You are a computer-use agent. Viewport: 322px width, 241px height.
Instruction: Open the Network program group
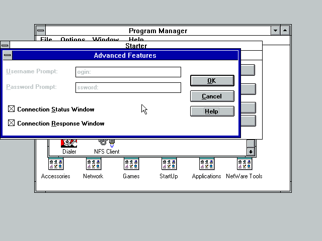pos(93,164)
